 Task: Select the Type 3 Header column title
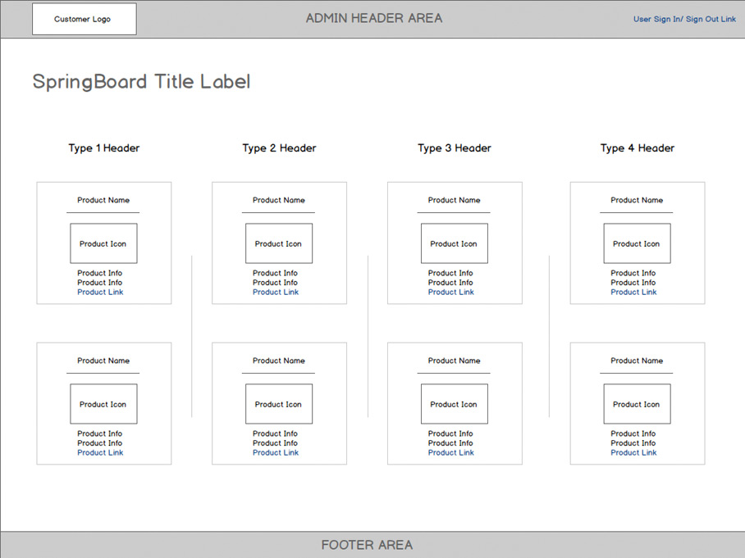(x=455, y=148)
